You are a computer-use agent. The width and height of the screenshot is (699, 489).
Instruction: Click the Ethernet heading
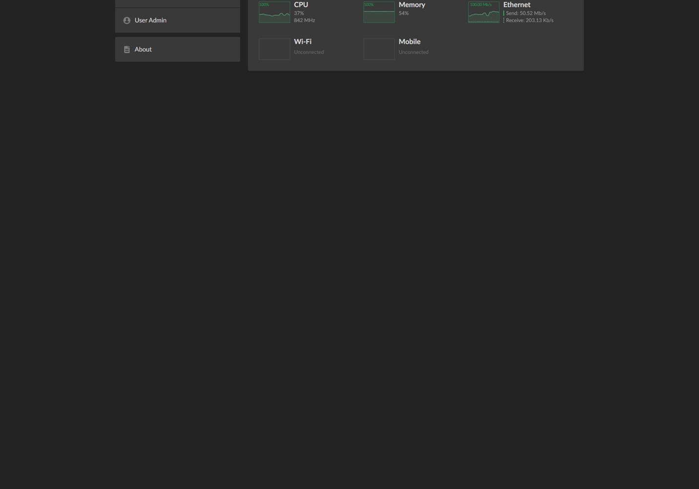516,5
